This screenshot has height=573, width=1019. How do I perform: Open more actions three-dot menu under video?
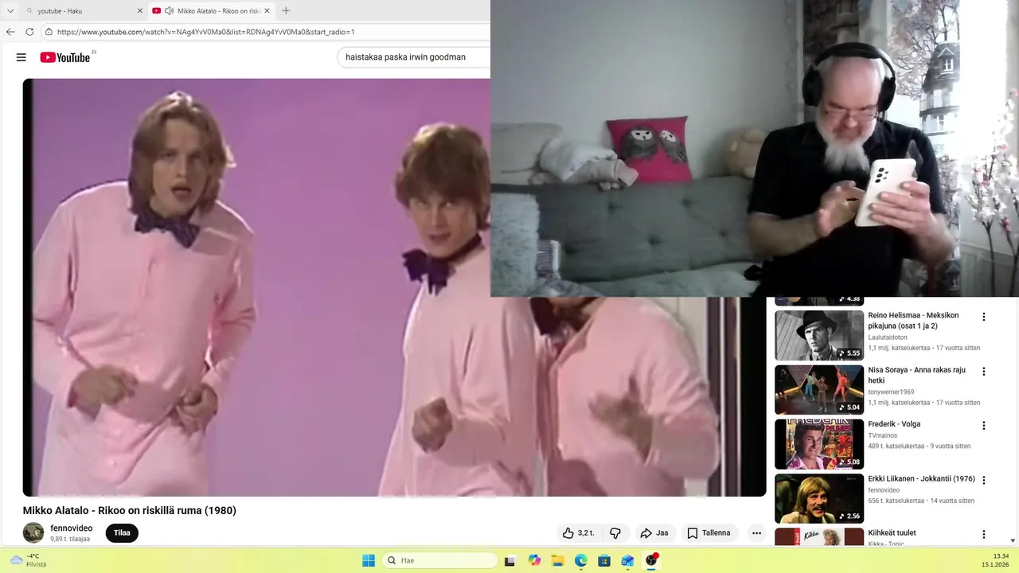click(756, 533)
